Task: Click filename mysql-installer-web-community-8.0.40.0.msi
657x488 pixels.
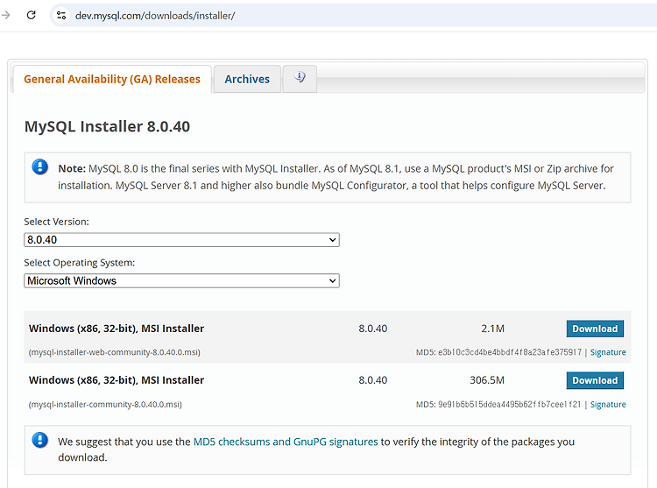Action: pos(115,352)
